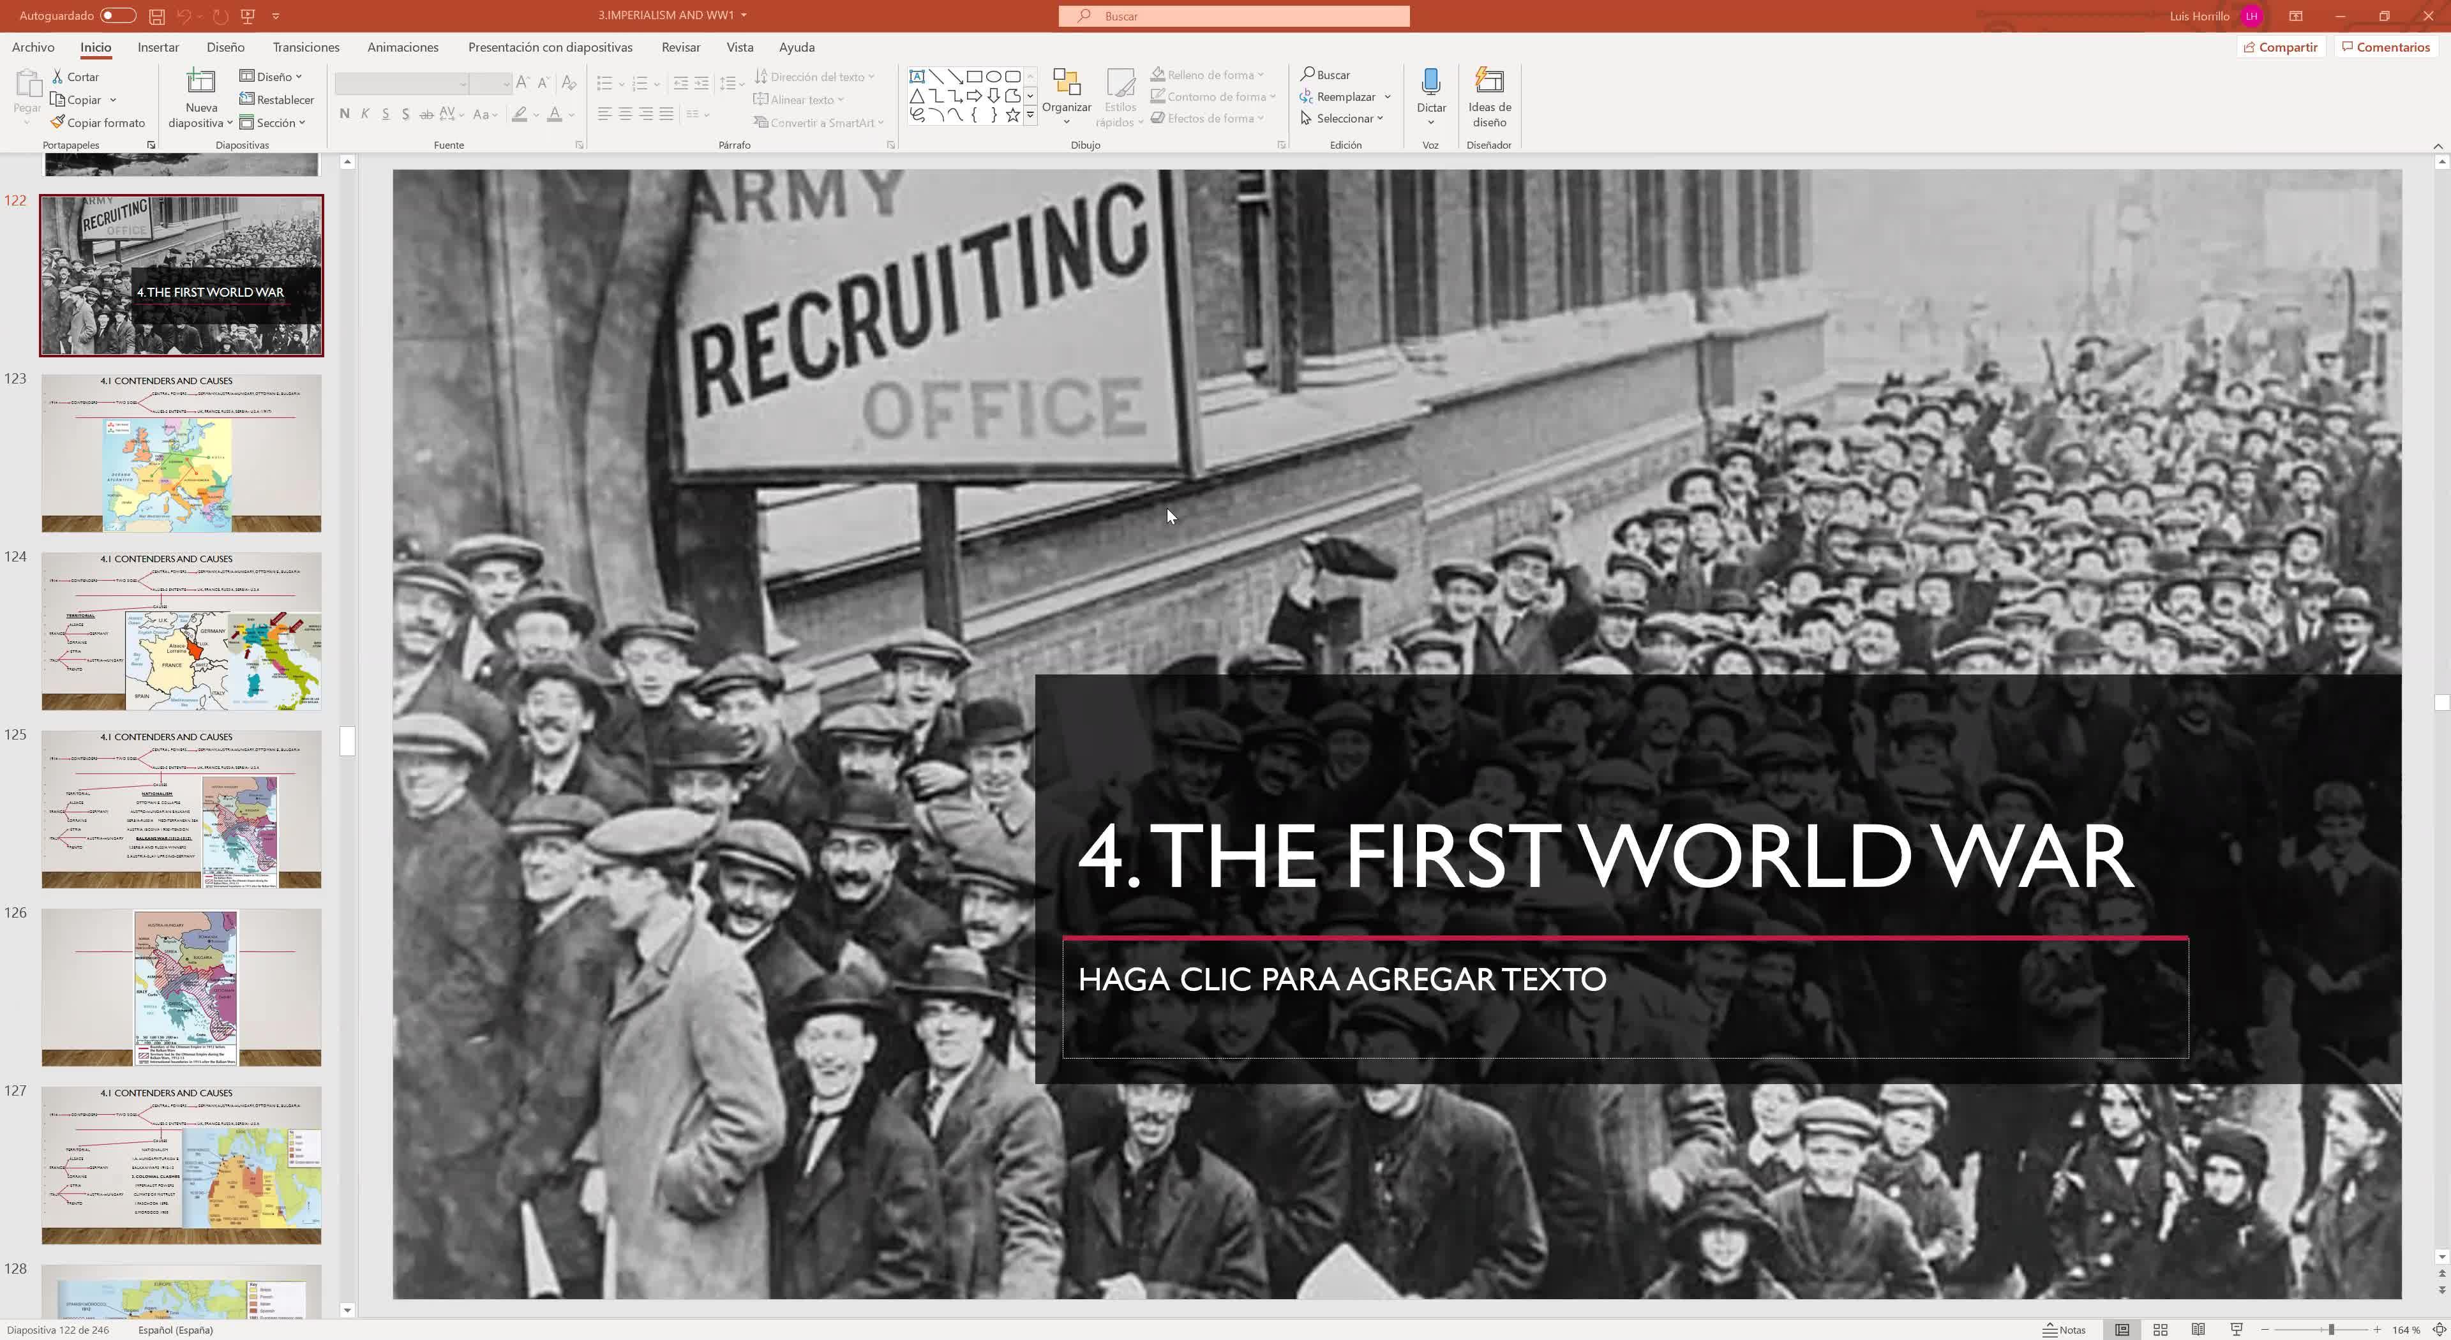
Task: Open Ideas de diseño panel
Action: [1489, 96]
